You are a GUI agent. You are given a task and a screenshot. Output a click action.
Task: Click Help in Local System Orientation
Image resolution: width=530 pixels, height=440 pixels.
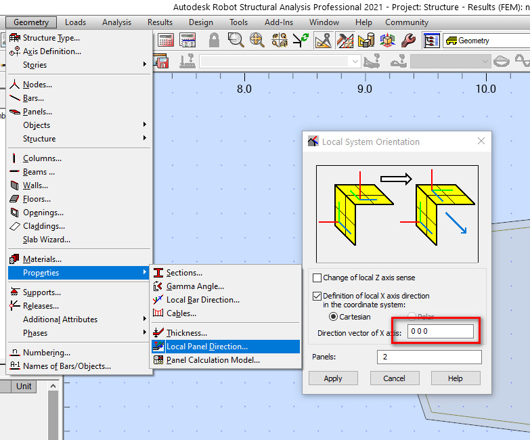456,378
